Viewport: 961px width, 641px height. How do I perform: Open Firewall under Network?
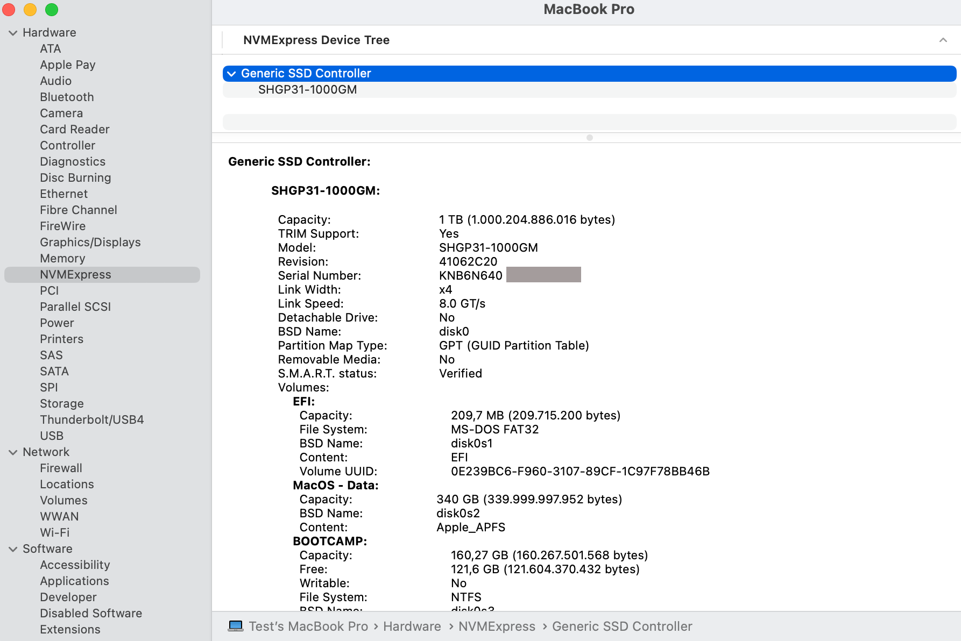pos(61,468)
